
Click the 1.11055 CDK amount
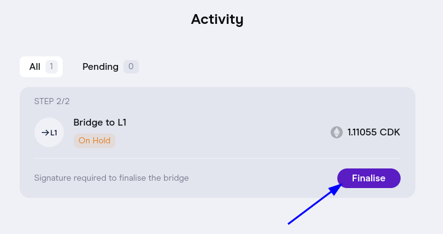click(374, 132)
